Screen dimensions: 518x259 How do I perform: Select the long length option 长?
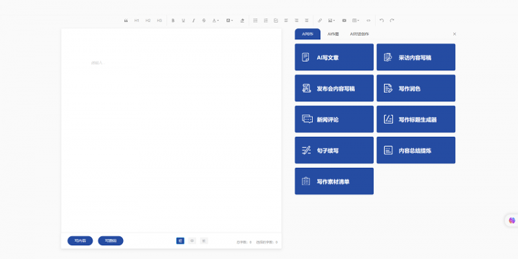click(204, 241)
